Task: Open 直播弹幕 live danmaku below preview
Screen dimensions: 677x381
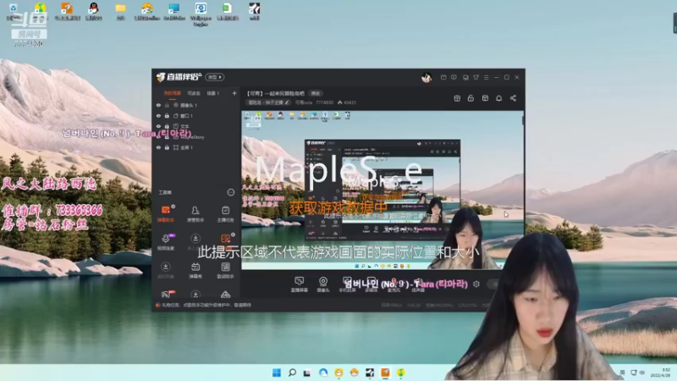Action: coord(299,284)
